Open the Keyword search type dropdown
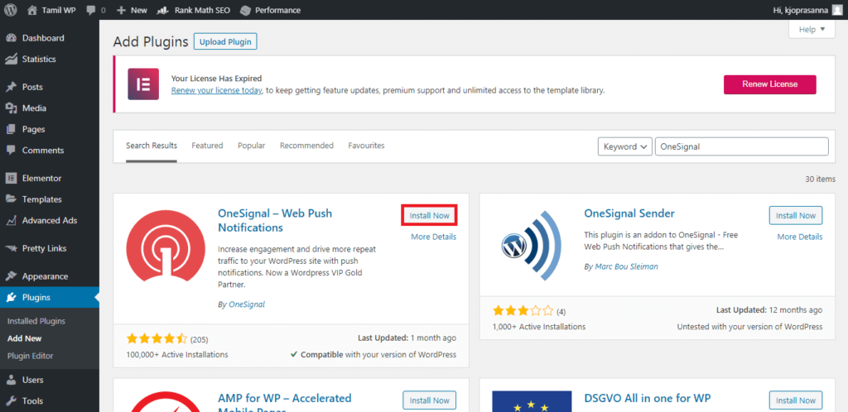 pyautogui.click(x=624, y=146)
